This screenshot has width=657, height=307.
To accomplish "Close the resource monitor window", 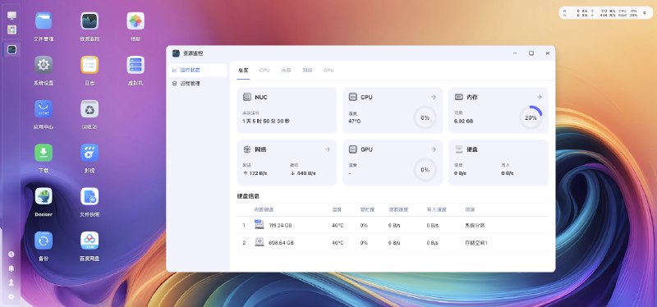I will (547, 53).
